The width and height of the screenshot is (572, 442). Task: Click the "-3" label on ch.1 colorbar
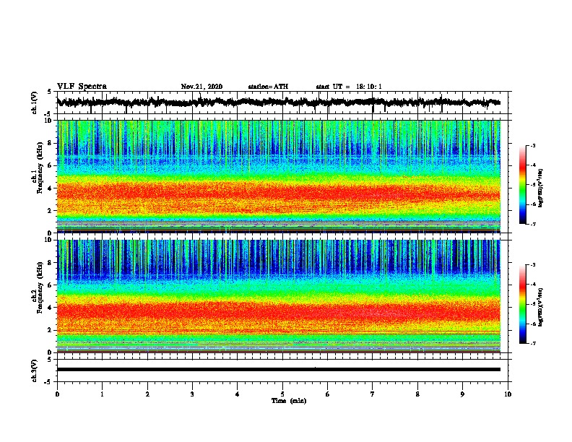coord(533,146)
